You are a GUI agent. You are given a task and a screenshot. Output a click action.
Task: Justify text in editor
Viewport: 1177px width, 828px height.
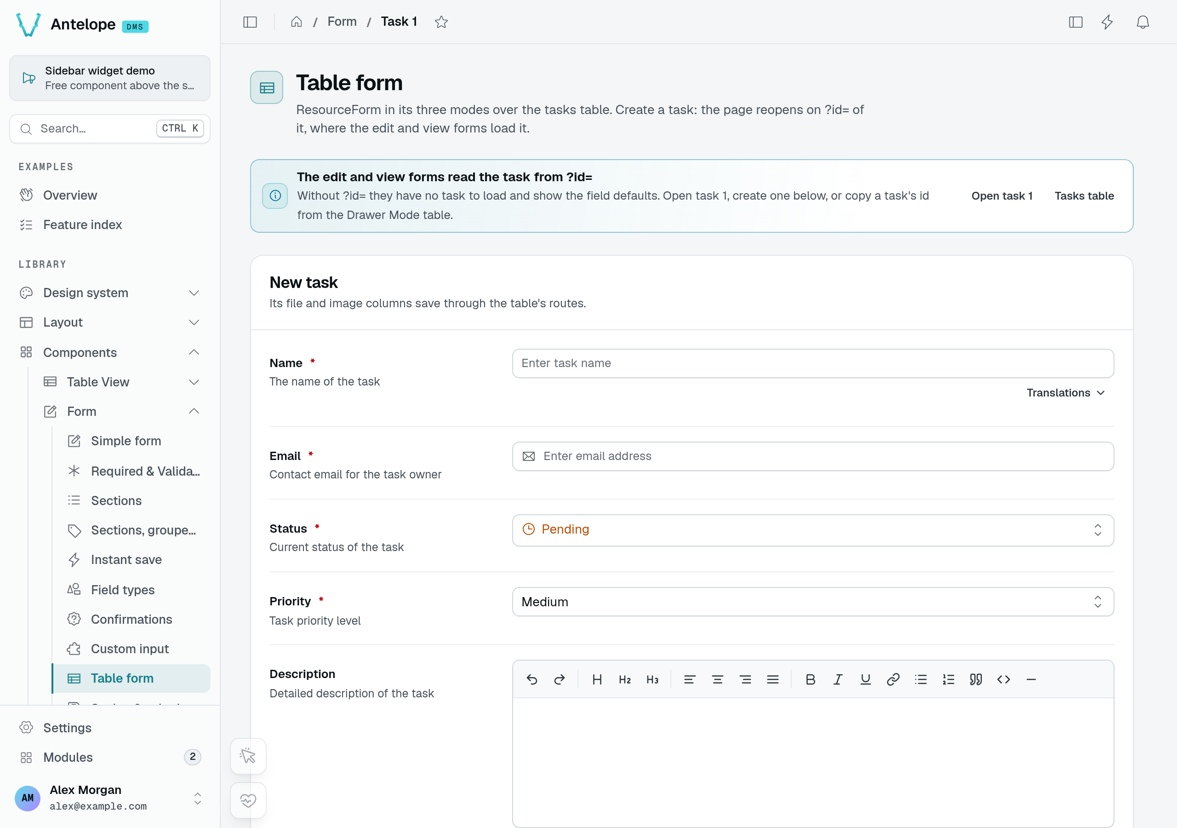pyautogui.click(x=772, y=679)
